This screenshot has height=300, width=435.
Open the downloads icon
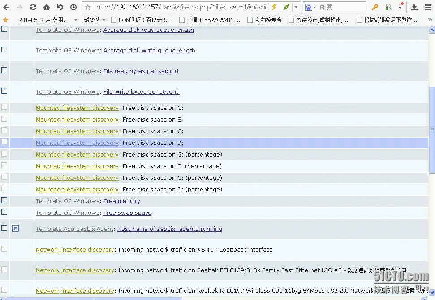click(x=414, y=7)
